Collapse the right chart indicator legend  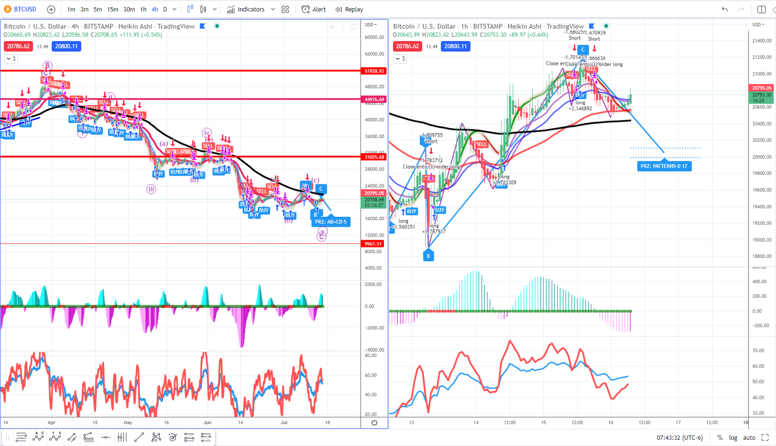(400, 59)
